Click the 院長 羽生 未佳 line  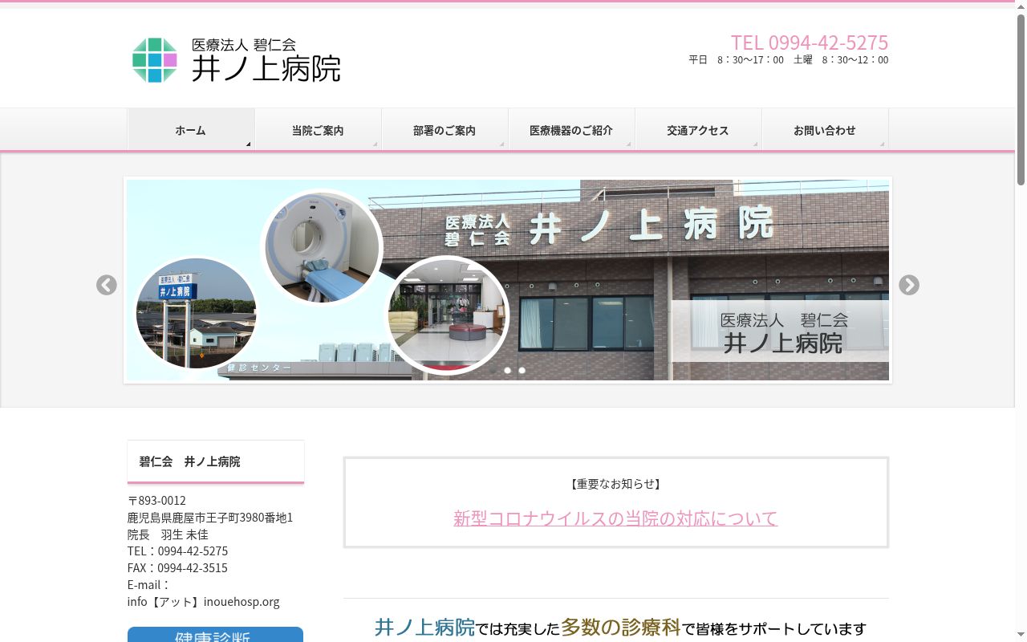[168, 534]
